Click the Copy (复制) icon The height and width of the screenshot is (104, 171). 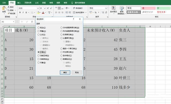[x=9, y=10]
